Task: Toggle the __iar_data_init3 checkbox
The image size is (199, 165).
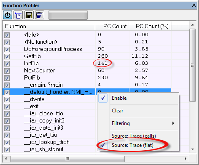Action: [x=7, y=128]
